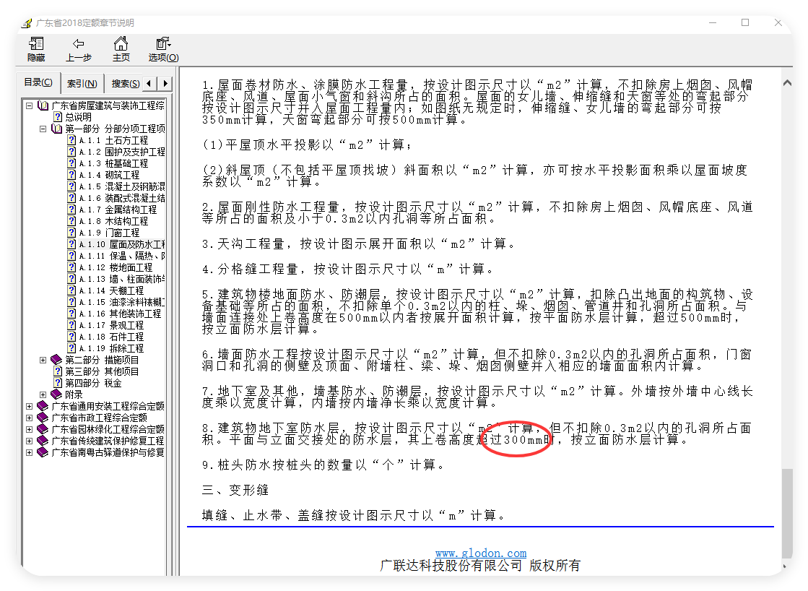Open the 主页 home icon
This screenshot has height=591, width=808.
(121, 43)
